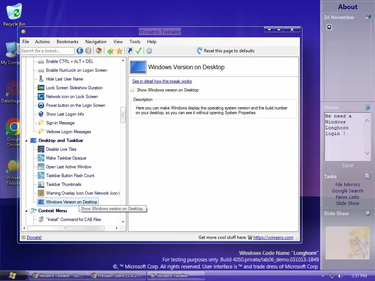
Task: Click the Slide Show panel icon
Action: (368, 213)
